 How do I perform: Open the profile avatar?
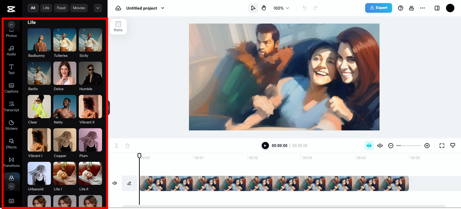click(x=450, y=8)
